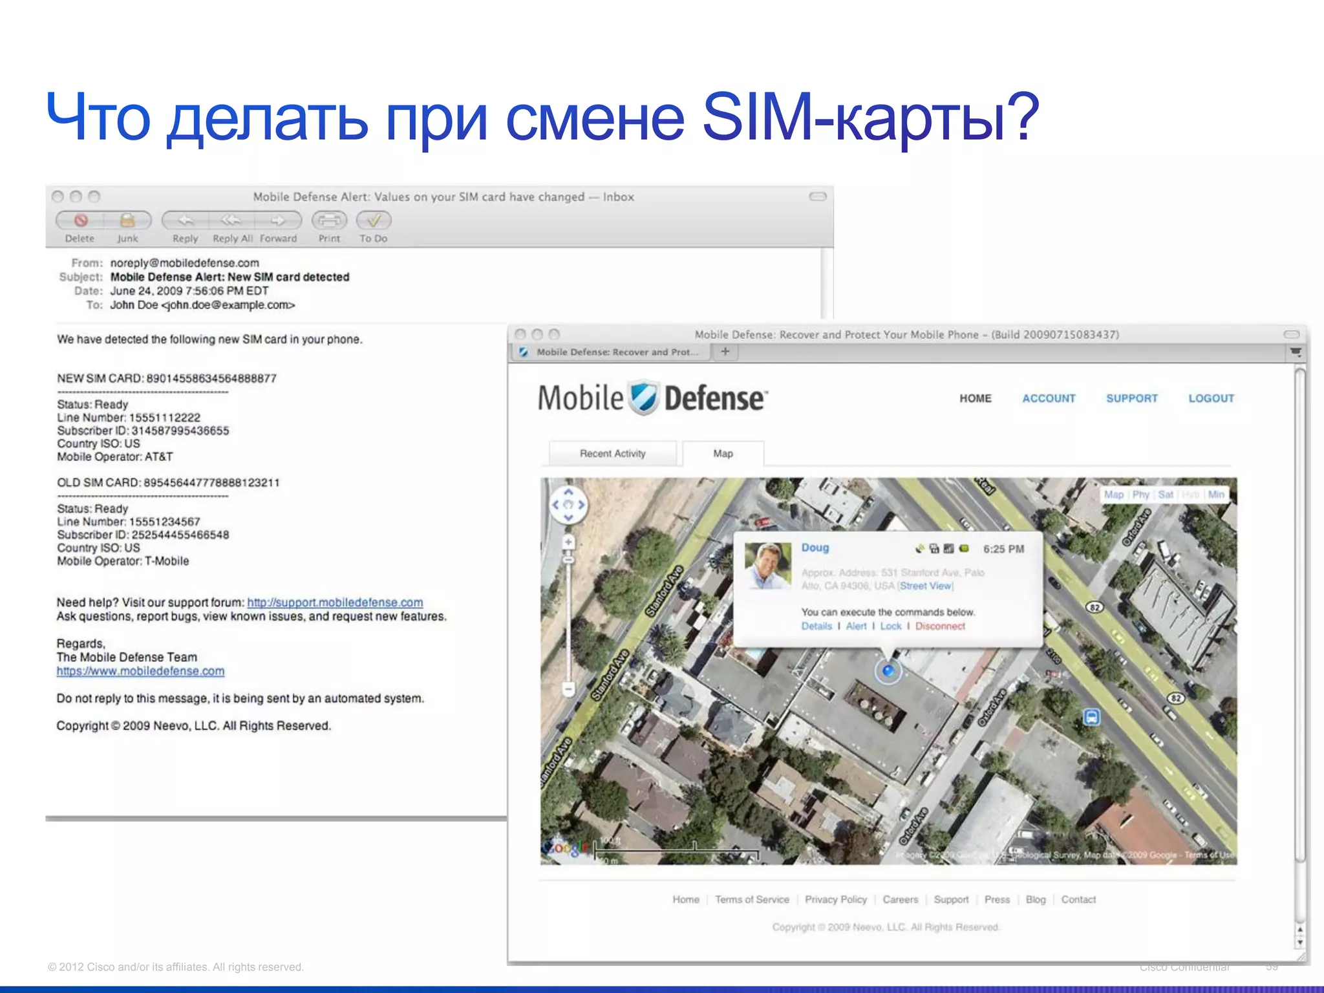Click map pan navigation control
1324x993 pixels.
[568, 504]
